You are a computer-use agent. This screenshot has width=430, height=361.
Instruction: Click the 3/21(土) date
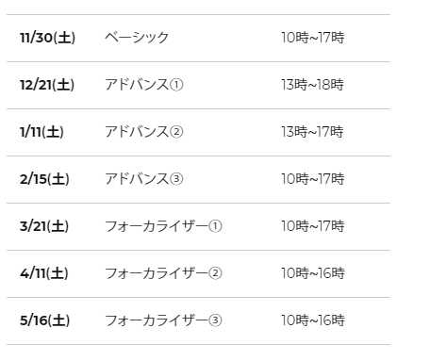[44, 226]
